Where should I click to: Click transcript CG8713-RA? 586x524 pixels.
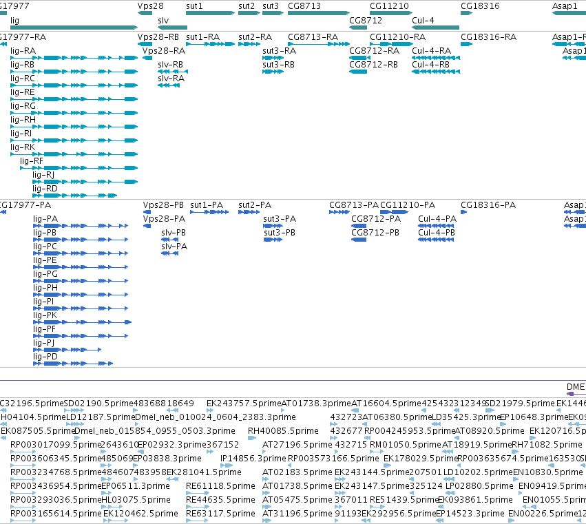pyautogui.click(x=318, y=44)
